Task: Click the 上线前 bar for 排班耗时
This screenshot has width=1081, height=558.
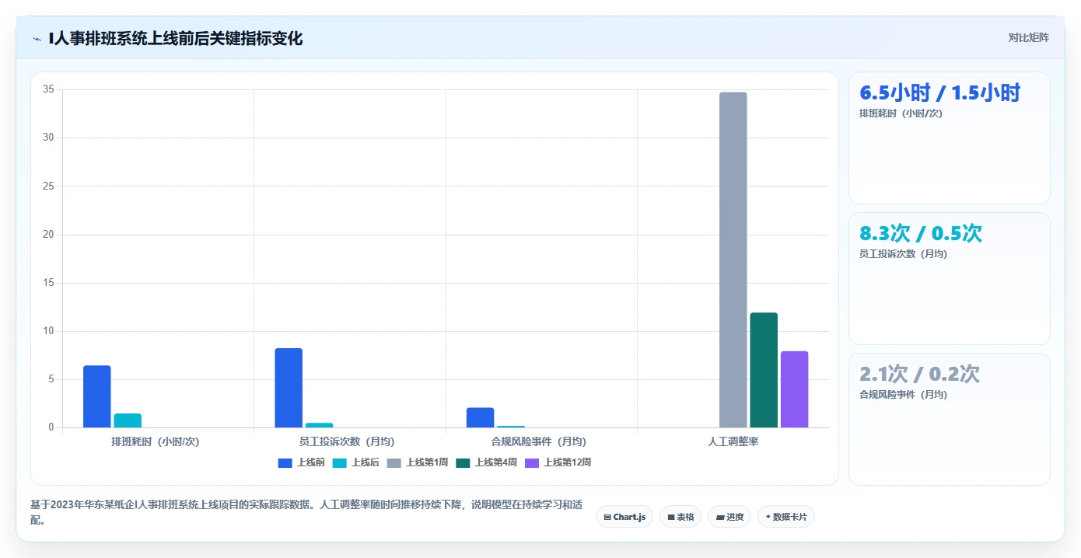Action: (x=97, y=396)
